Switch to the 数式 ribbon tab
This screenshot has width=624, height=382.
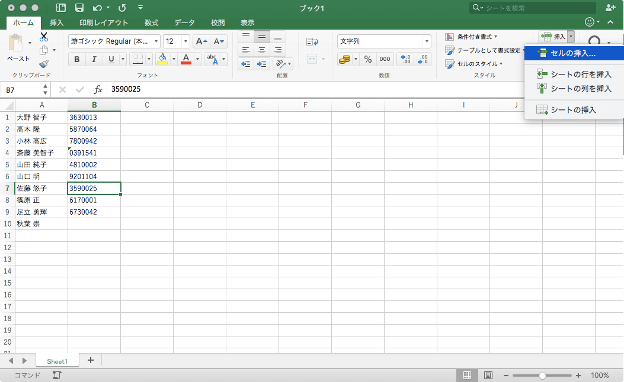pos(151,22)
